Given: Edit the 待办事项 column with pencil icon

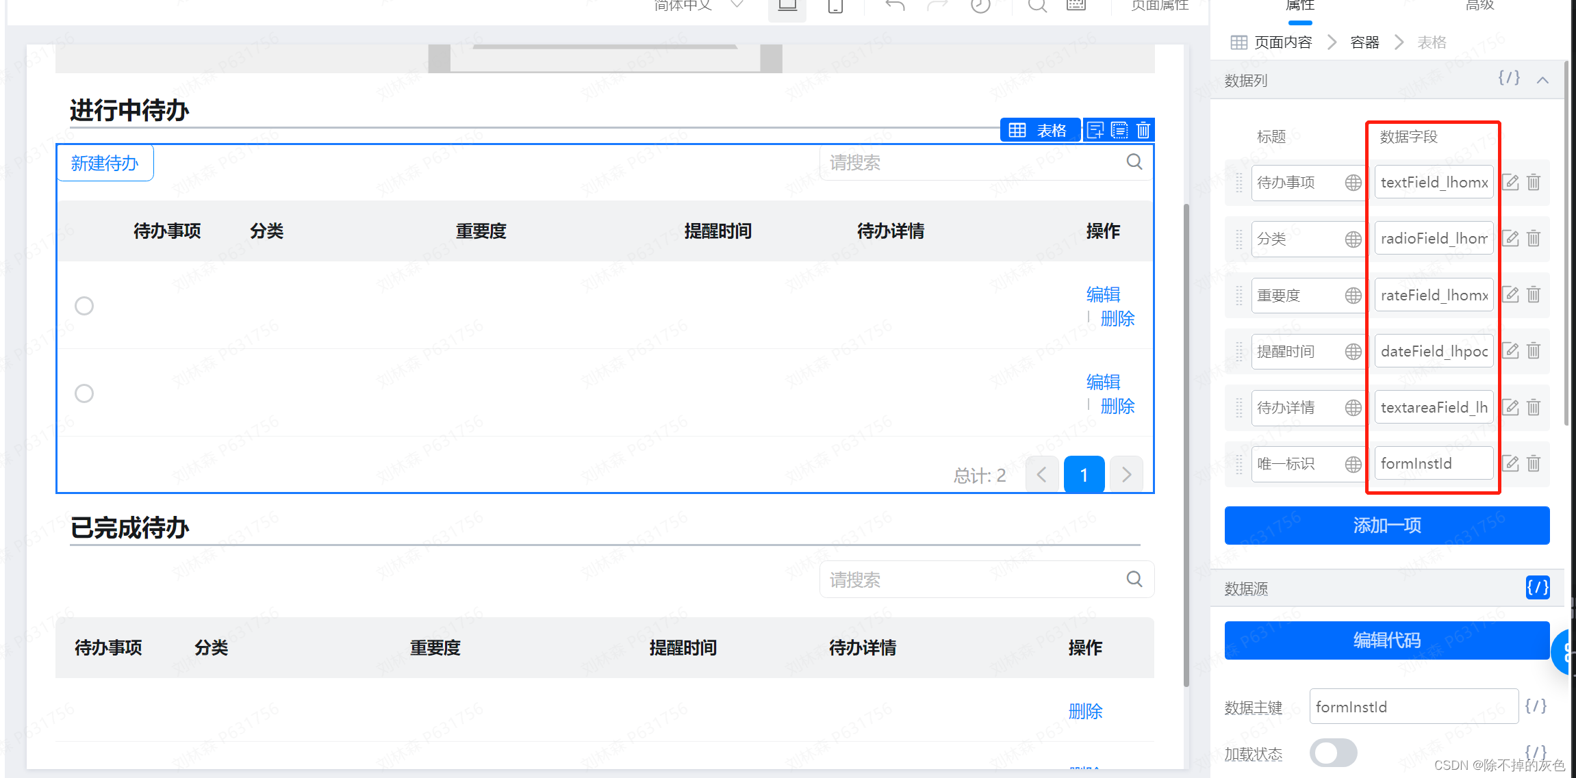Looking at the screenshot, I should (1510, 183).
